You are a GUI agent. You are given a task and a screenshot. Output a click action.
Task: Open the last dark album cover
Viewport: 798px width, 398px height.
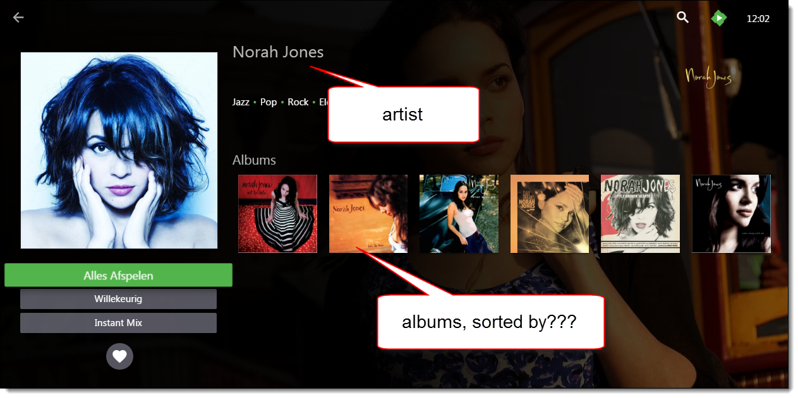click(731, 214)
